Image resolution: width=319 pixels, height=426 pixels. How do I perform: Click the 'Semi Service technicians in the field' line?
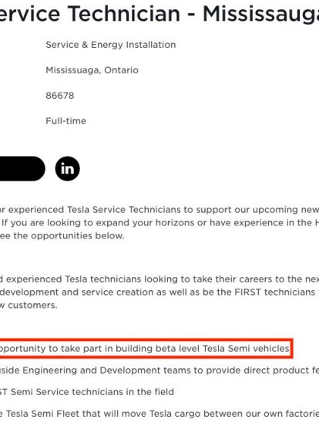87,392
